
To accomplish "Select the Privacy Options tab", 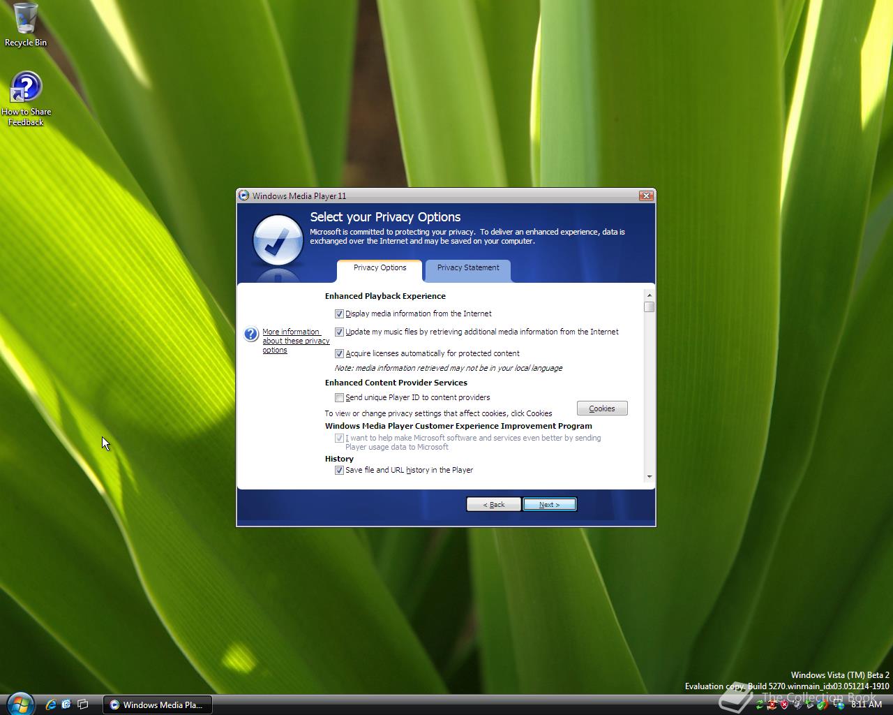I will (x=380, y=268).
